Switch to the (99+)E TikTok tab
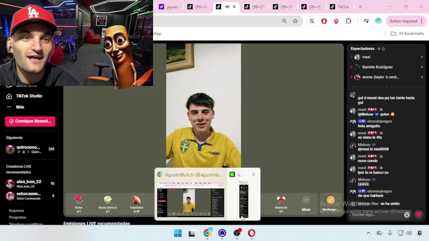Screen dimensions: 429x241 312,7
